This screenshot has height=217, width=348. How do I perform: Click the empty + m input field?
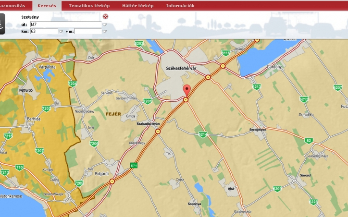88,31
